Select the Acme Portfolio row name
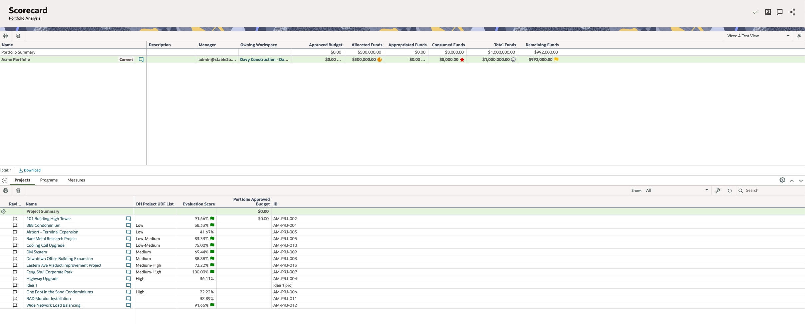Image resolution: width=805 pixels, height=324 pixels. pyautogui.click(x=16, y=60)
